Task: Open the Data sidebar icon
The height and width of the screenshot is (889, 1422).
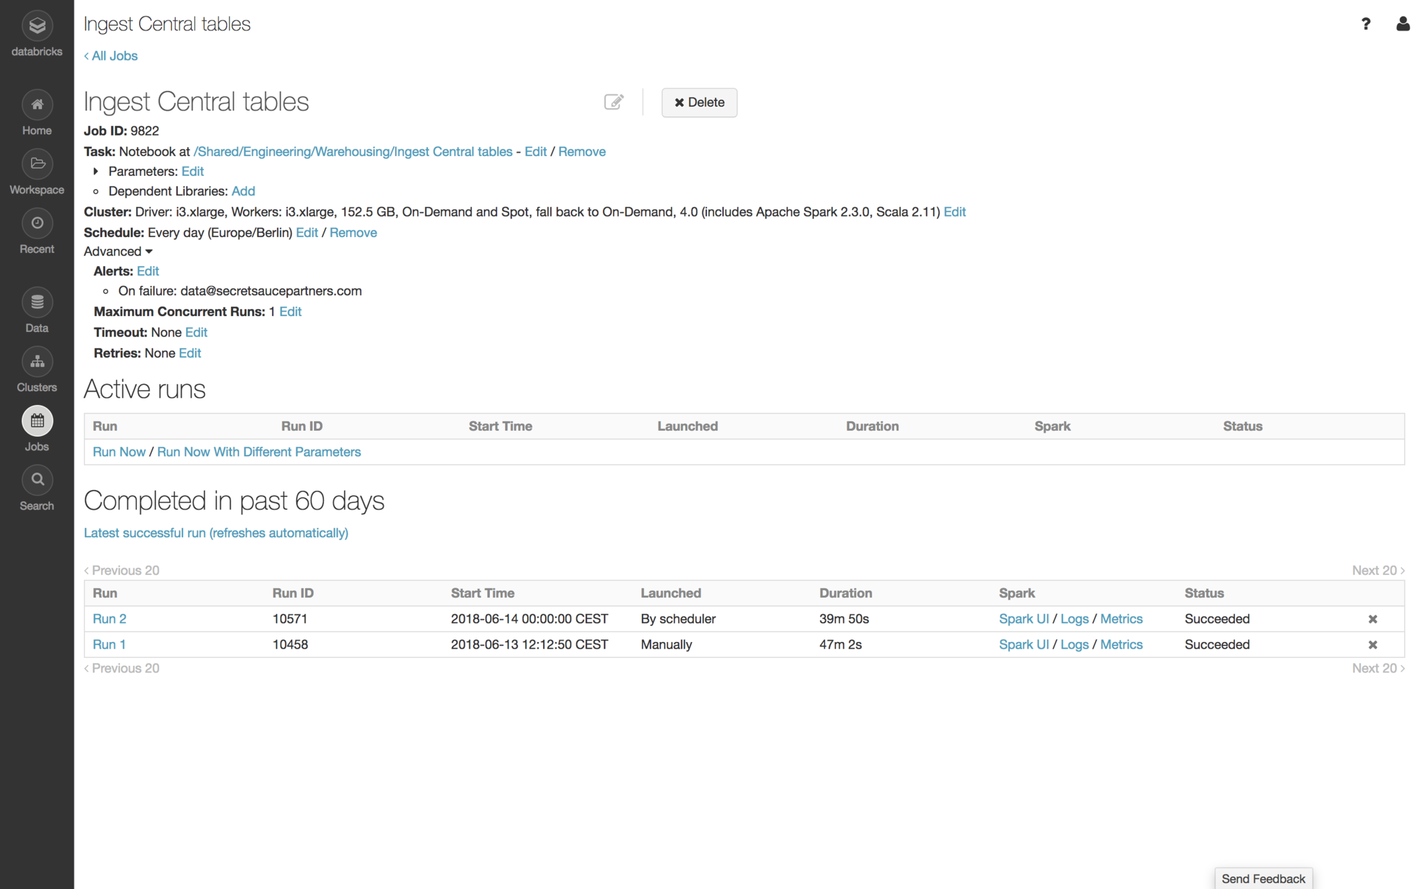Action: point(37,302)
